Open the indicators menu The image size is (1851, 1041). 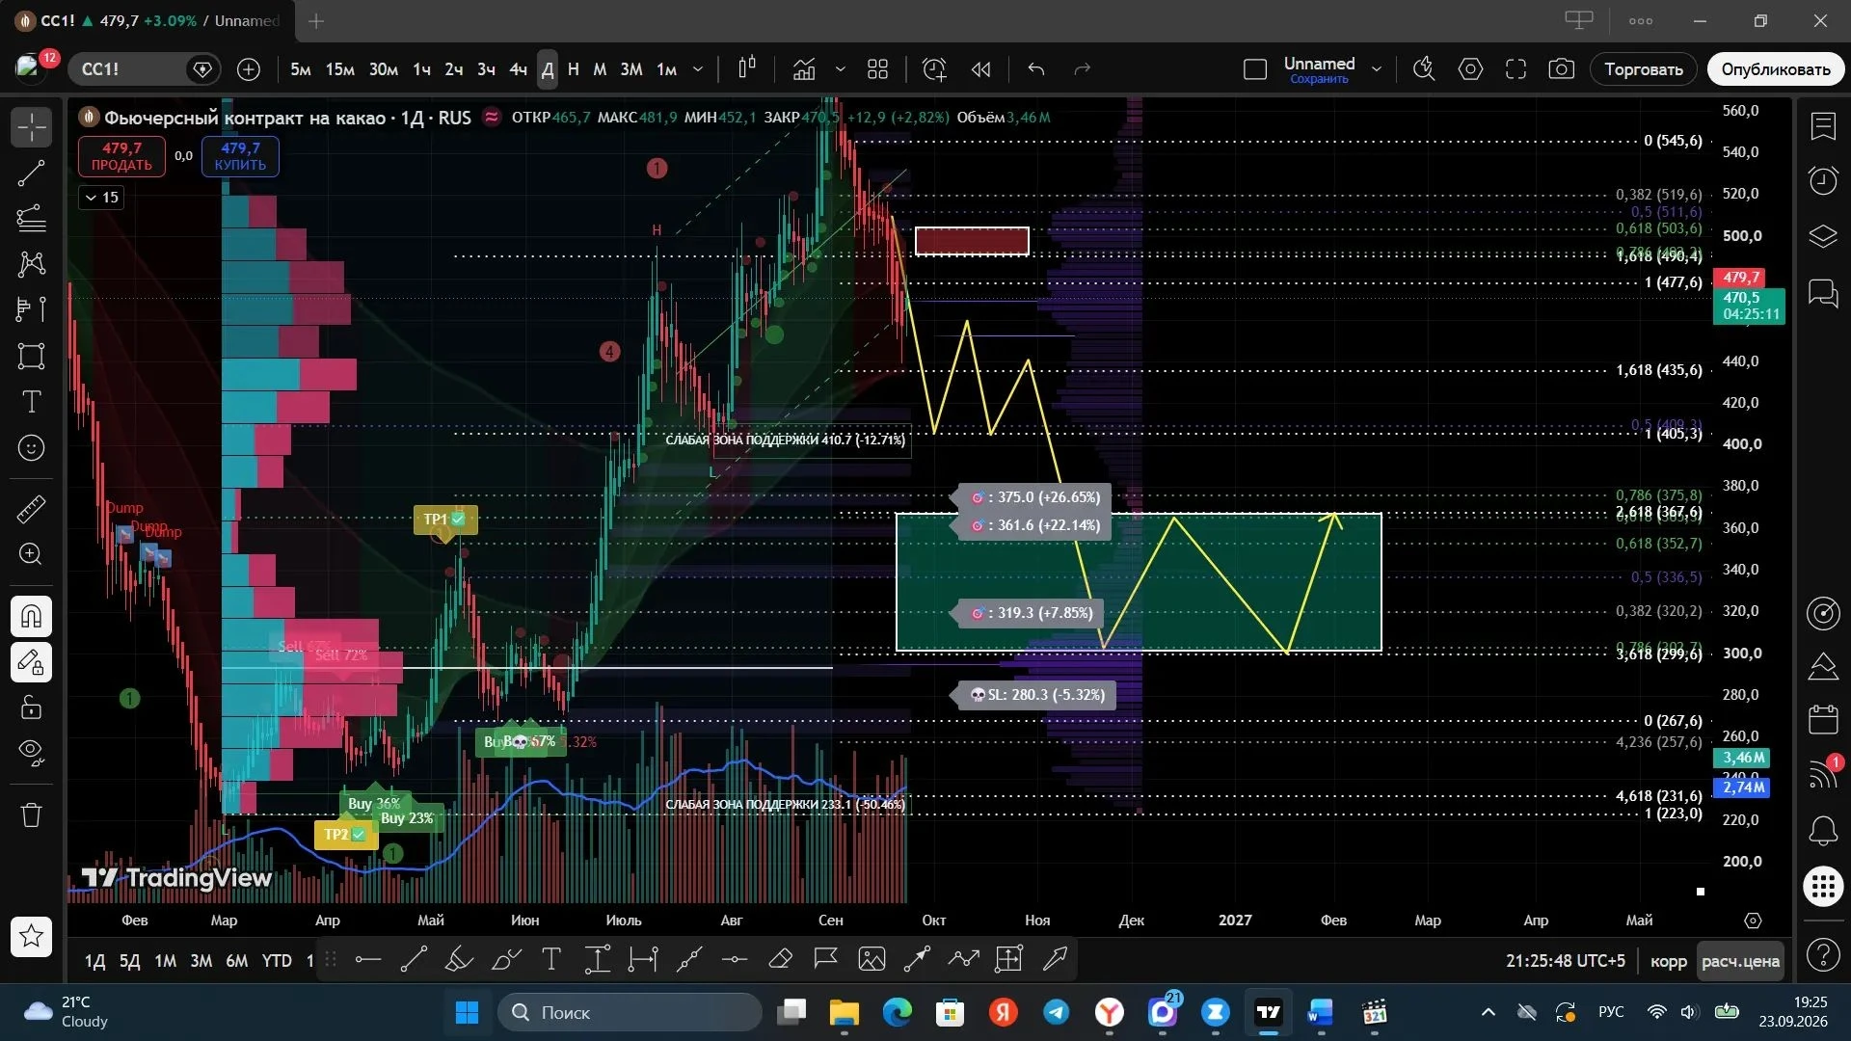[804, 69]
